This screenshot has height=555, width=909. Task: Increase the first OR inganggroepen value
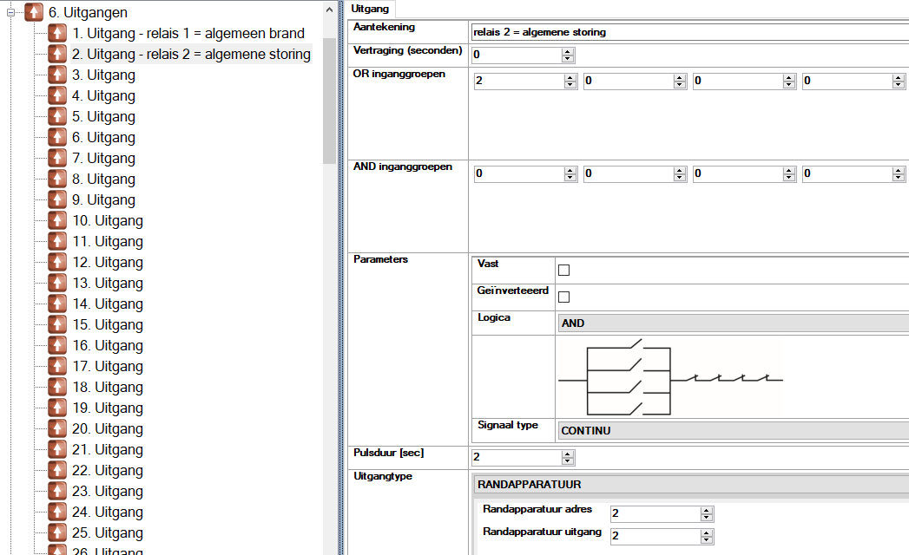570,78
